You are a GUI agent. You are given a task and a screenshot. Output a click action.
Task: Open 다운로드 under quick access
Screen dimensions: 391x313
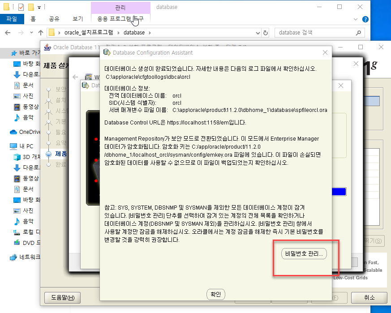pos(27,74)
